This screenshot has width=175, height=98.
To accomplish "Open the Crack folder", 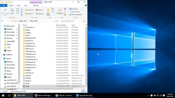I will 27,35.
